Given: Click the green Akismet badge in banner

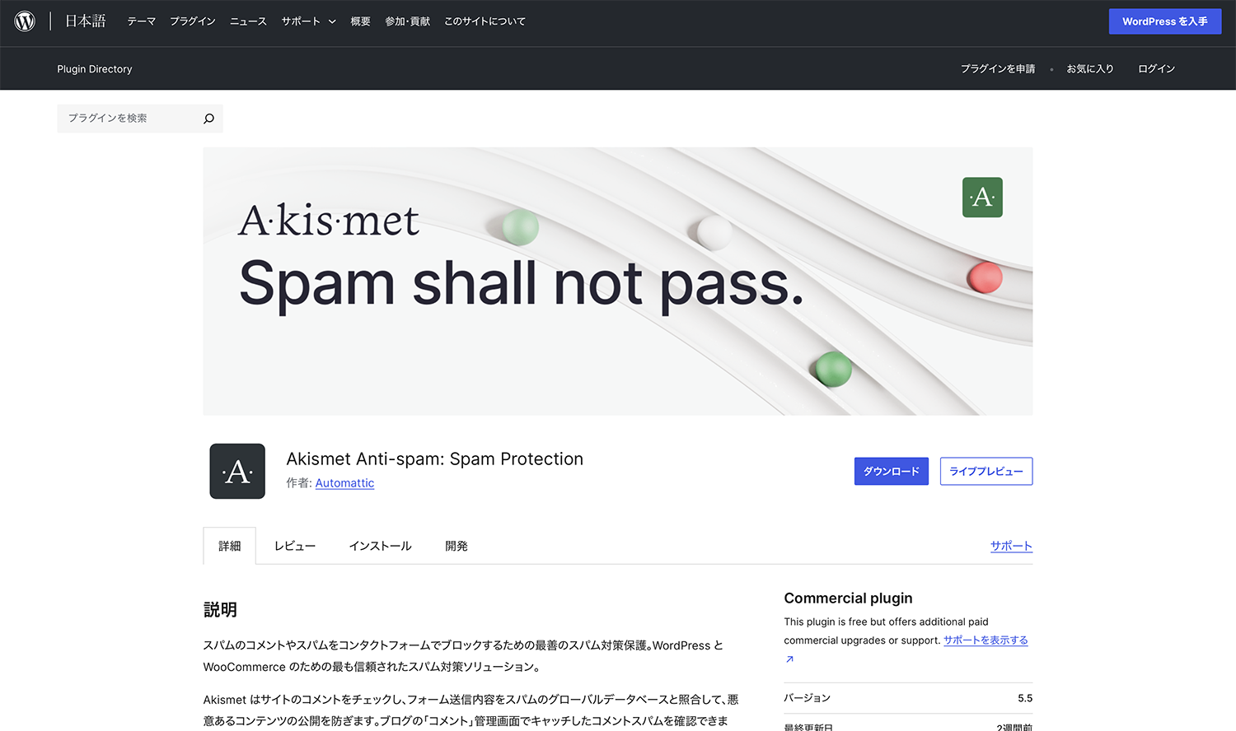Looking at the screenshot, I should (x=982, y=198).
